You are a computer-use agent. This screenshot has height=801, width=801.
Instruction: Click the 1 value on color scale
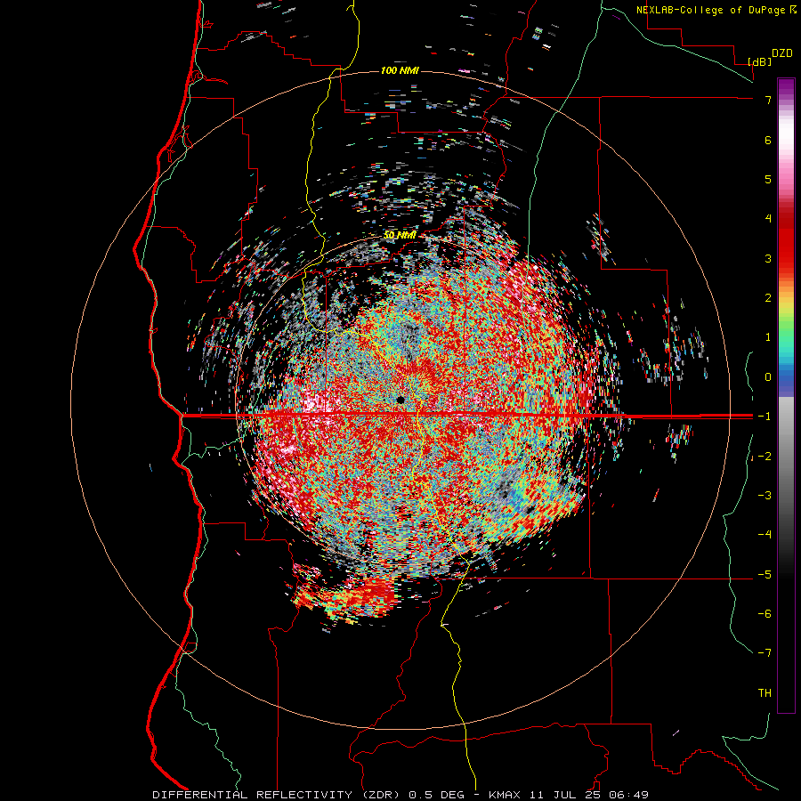click(x=768, y=337)
